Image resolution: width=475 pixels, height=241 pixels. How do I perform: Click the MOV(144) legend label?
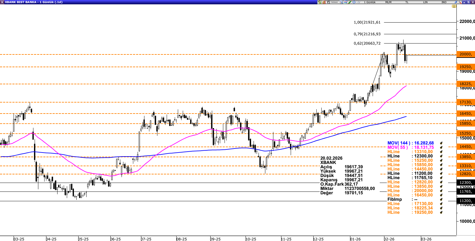[x=398, y=143]
